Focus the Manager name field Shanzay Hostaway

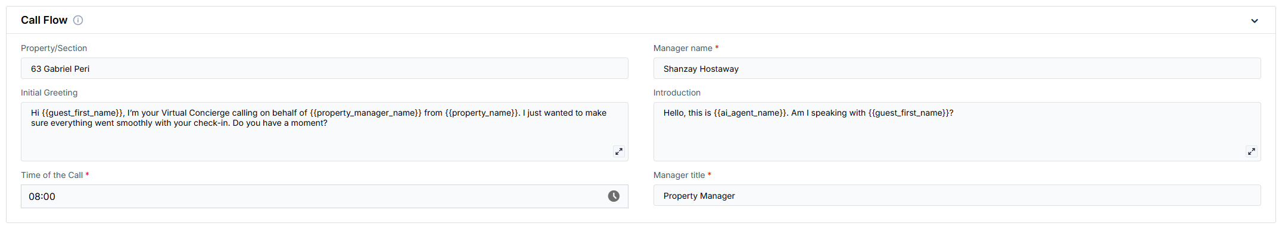[957, 68]
